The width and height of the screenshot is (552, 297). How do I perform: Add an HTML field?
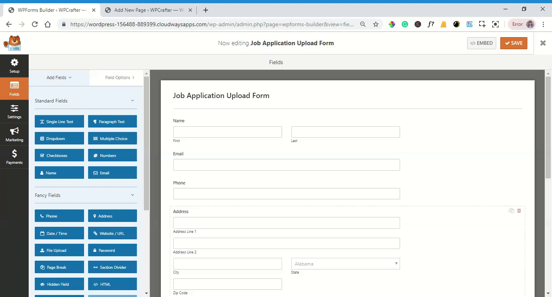tap(112, 284)
